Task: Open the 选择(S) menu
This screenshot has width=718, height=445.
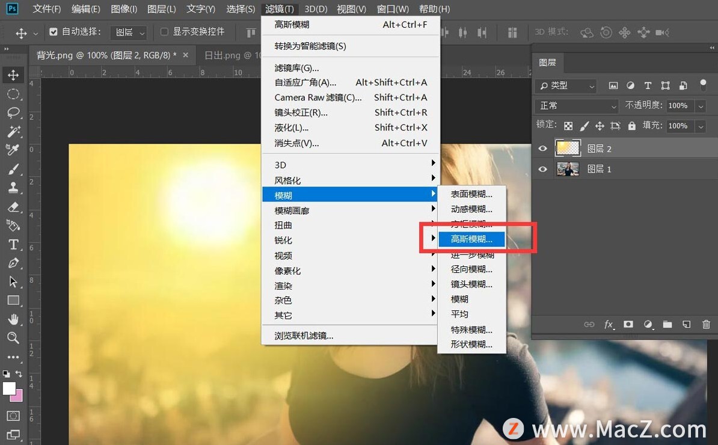Action: 241,8
